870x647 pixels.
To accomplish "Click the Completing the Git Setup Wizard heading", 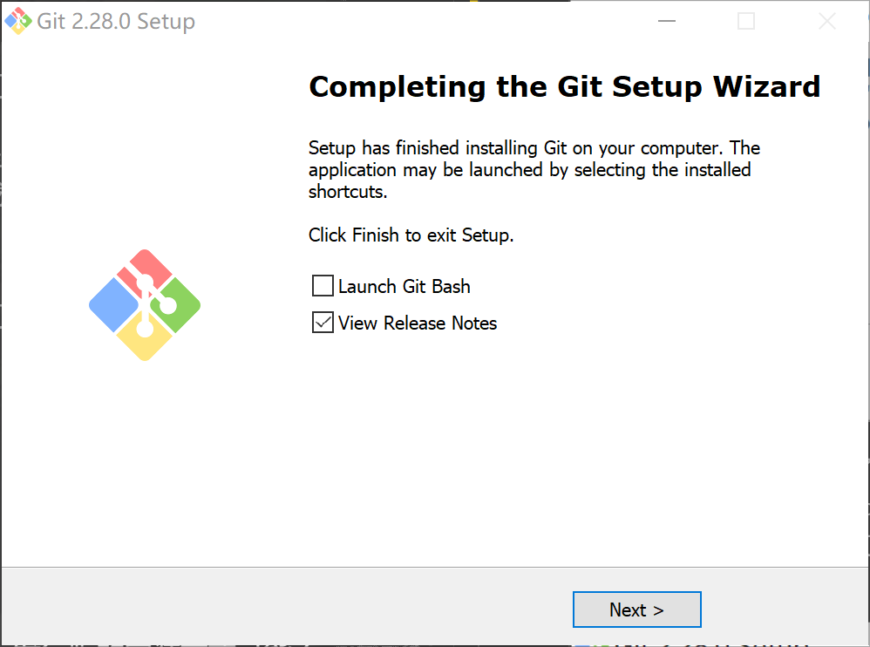I will (x=564, y=86).
